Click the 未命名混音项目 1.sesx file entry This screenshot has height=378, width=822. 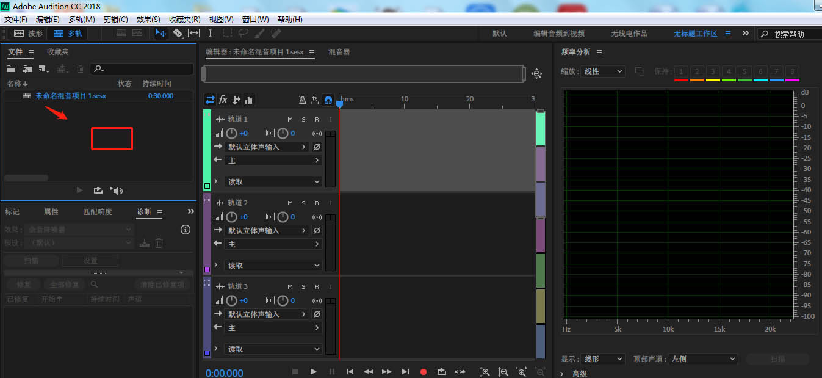point(70,96)
